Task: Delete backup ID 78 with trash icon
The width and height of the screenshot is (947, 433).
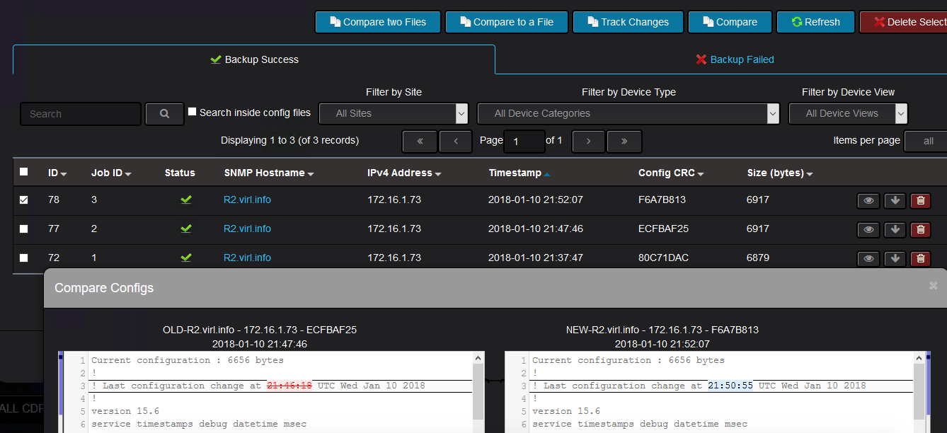Action: tap(920, 201)
